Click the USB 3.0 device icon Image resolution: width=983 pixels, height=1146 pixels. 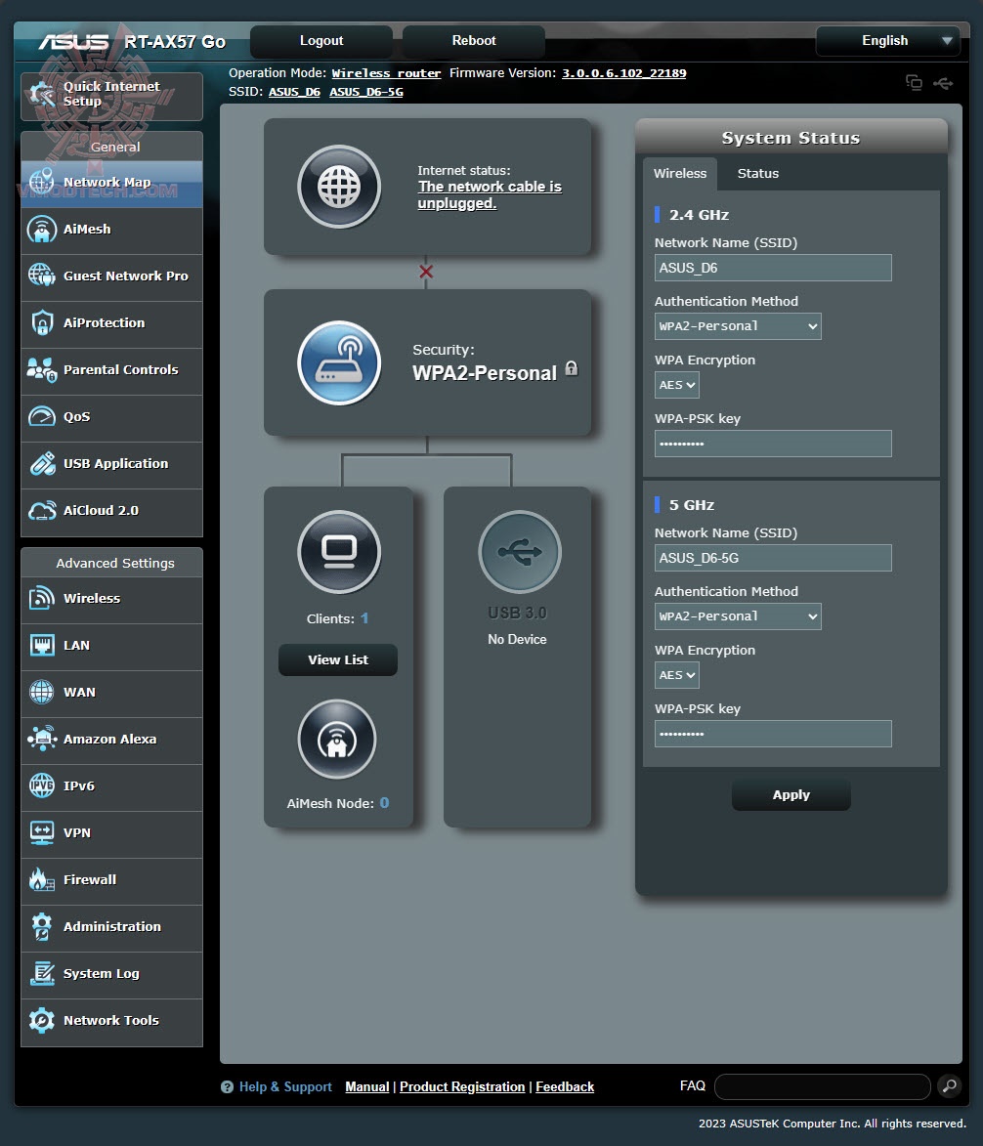point(520,552)
